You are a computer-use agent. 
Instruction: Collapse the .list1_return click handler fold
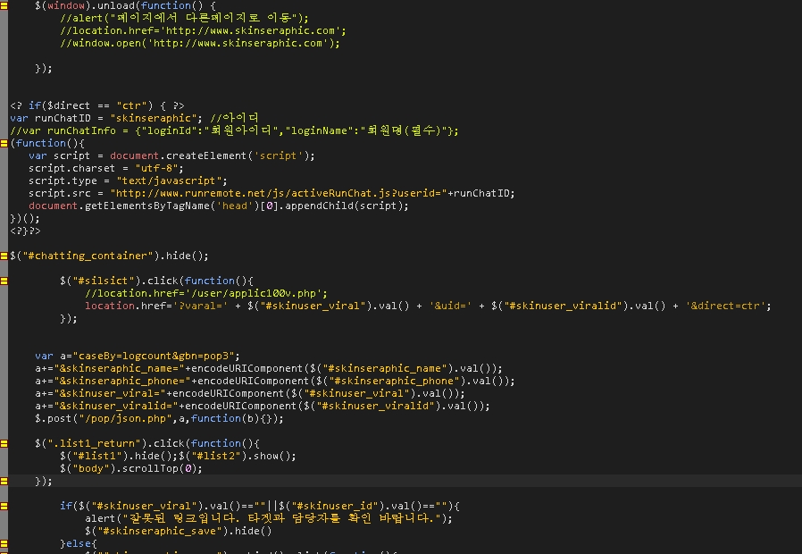pyautogui.click(x=4, y=443)
